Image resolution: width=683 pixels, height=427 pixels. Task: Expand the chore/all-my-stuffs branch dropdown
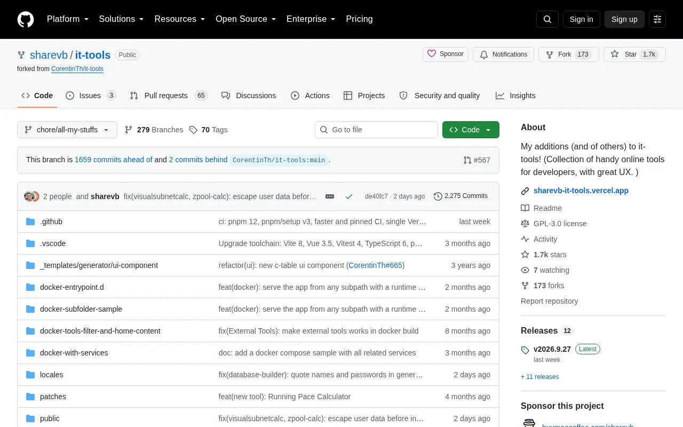click(x=67, y=130)
